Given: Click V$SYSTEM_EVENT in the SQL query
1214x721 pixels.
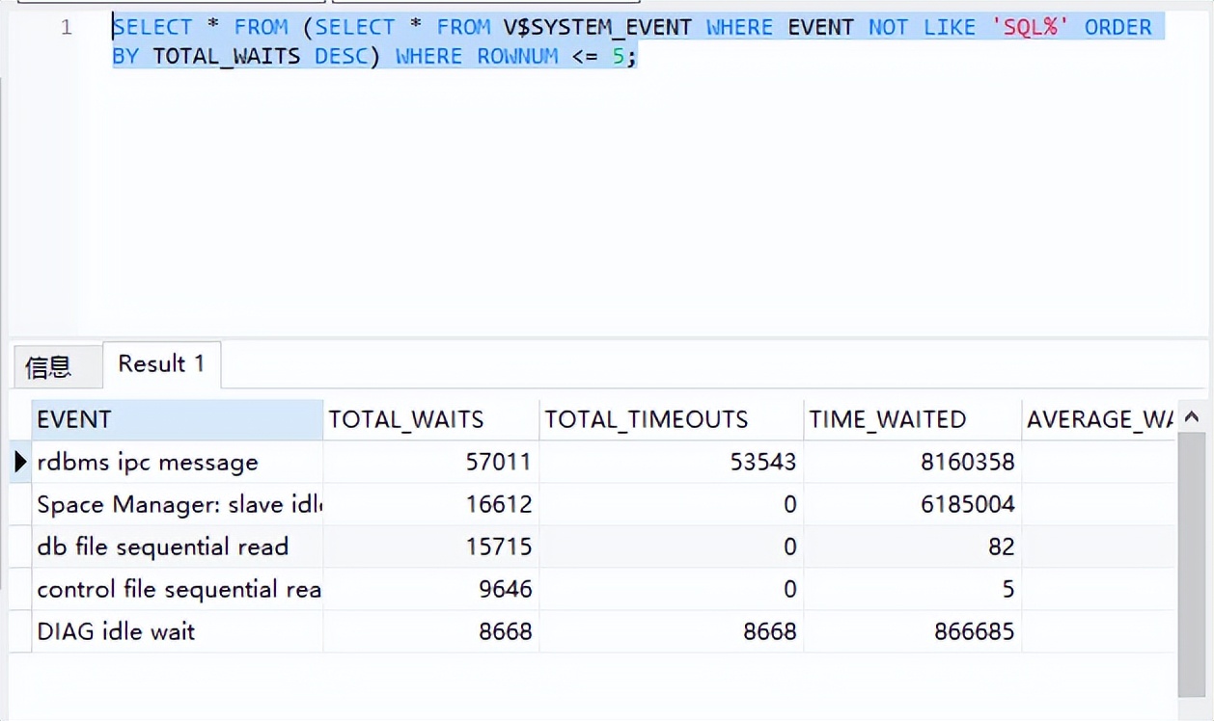Looking at the screenshot, I should [x=597, y=27].
